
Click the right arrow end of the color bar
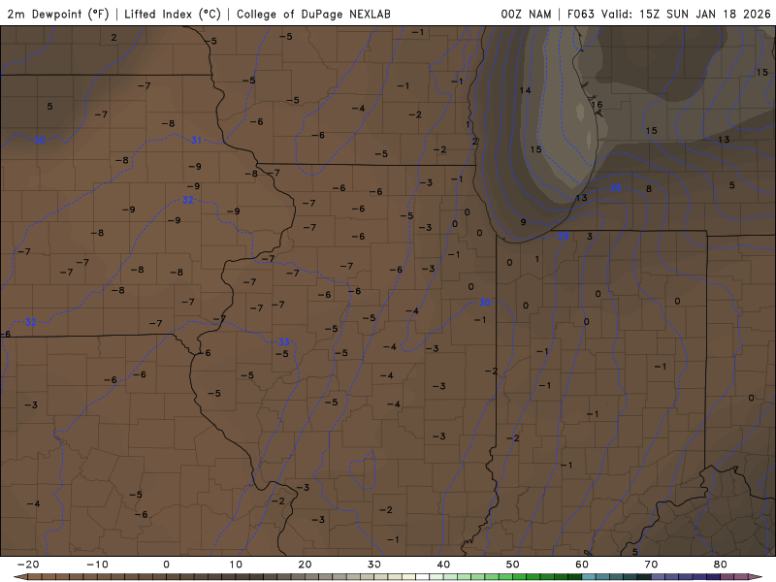tap(757, 577)
